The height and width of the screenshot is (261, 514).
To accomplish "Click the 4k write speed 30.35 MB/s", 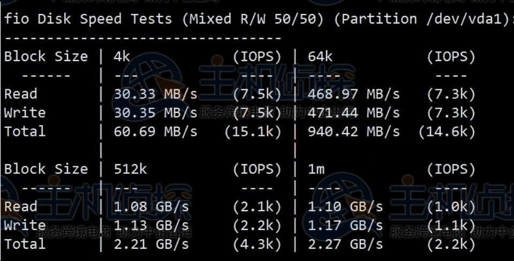I will (x=155, y=113).
